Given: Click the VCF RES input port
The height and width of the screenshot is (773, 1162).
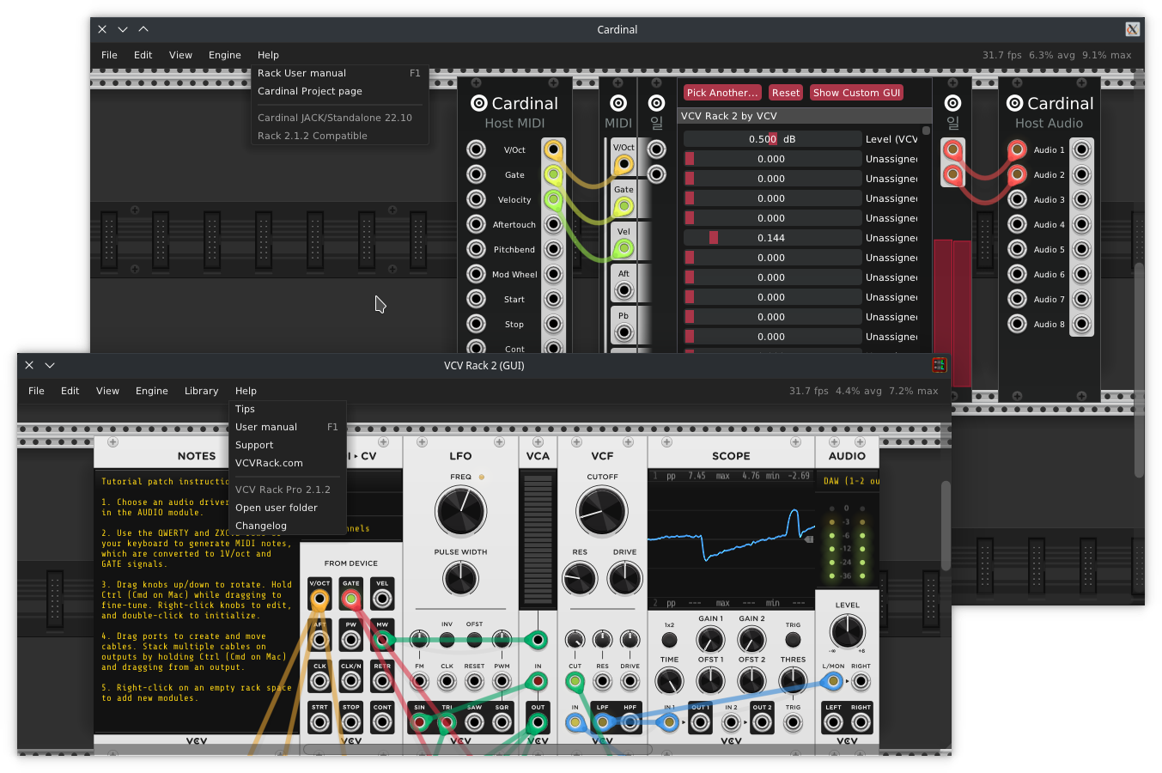Looking at the screenshot, I should coord(602,682).
